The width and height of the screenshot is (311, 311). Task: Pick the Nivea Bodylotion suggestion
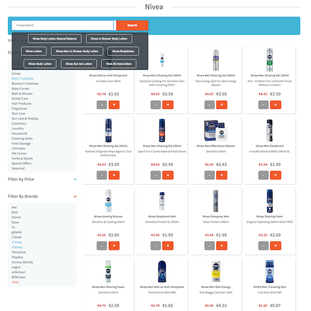pyautogui.click(x=123, y=51)
